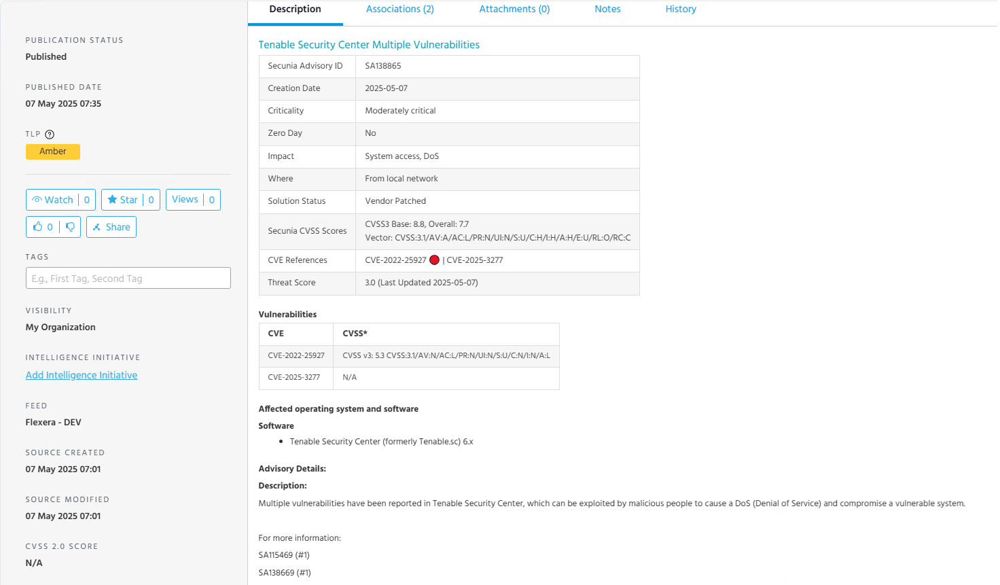The height and width of the screenshot is (585, 1000).
Task: Click the CVSS vector string text
Action: (498, 238)
